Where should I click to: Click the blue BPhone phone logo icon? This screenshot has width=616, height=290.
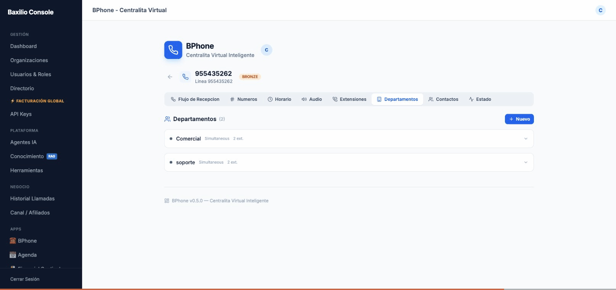(173, 50)
